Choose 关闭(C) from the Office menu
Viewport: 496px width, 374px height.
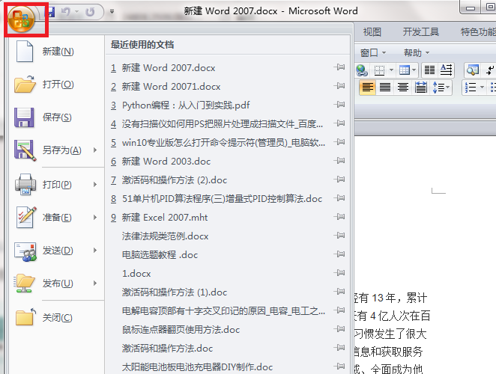(x=56, y=318)
